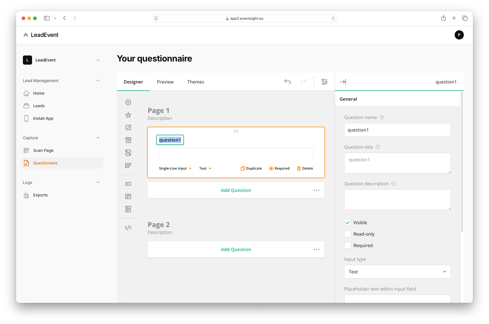
Task: Open the survey settings sliders icon
Action: [x=324, y=82]
